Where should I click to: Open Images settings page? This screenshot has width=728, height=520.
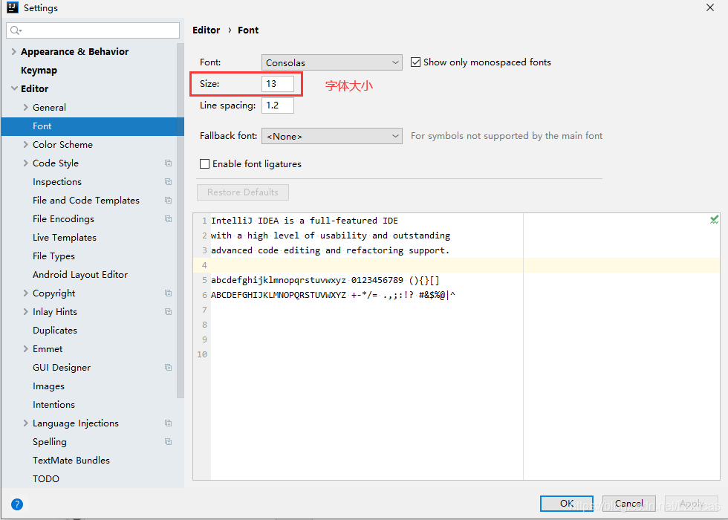tap(48, 386)
